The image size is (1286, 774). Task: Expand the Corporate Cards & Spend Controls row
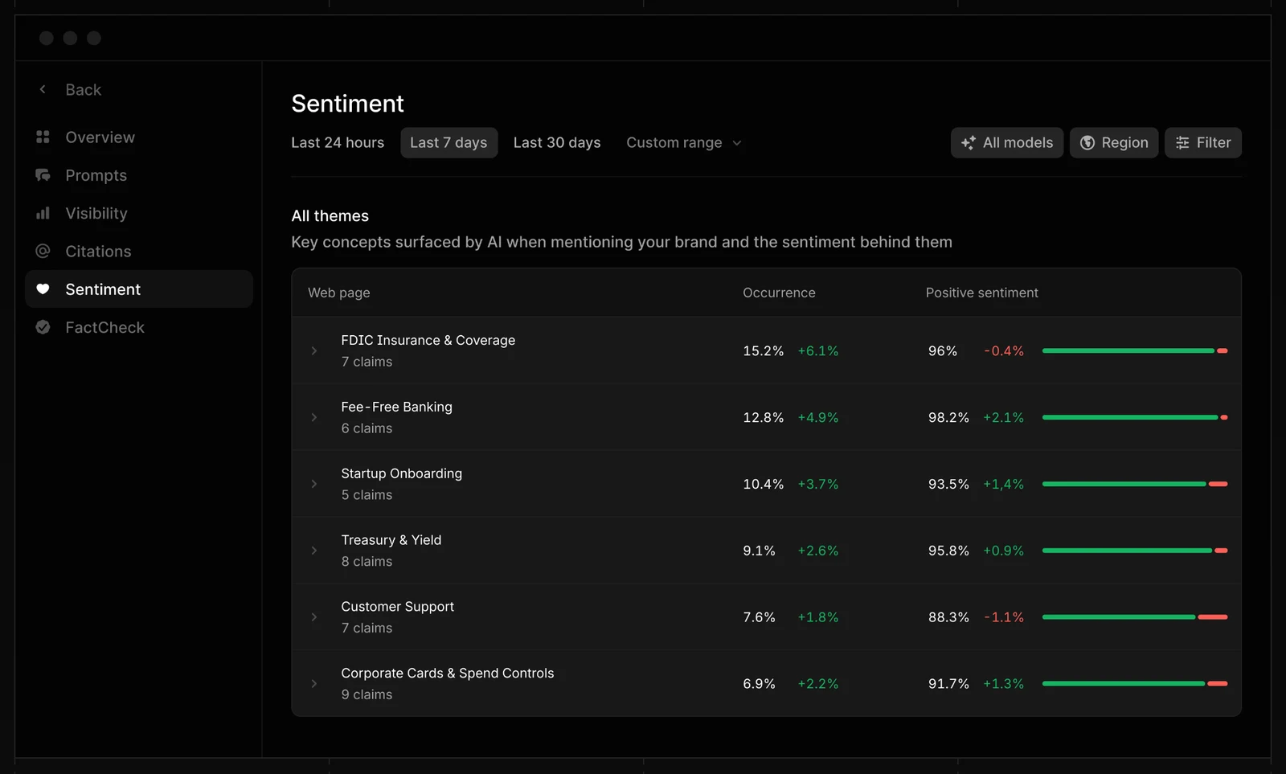pos(314,684)
